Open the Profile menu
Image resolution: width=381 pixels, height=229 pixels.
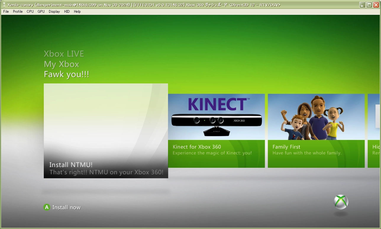(x=18, y=12)
